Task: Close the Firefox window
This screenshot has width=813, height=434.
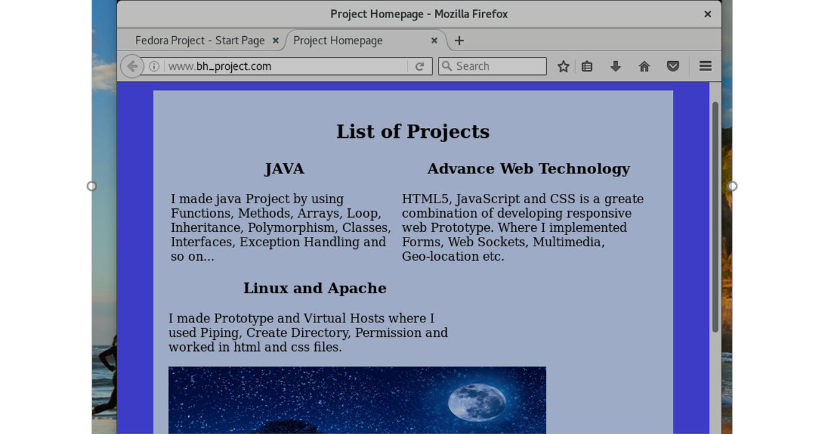Action: point(708,14)
